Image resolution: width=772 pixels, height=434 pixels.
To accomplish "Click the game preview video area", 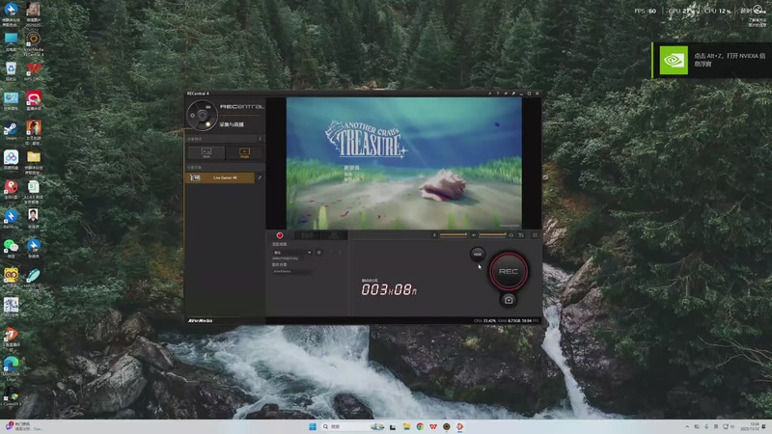I will (403, 163).
